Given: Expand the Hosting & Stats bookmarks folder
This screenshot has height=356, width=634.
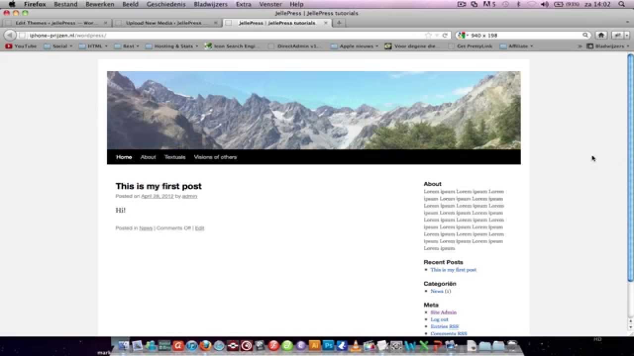Looking at the screenshot, I should (172, 46).
